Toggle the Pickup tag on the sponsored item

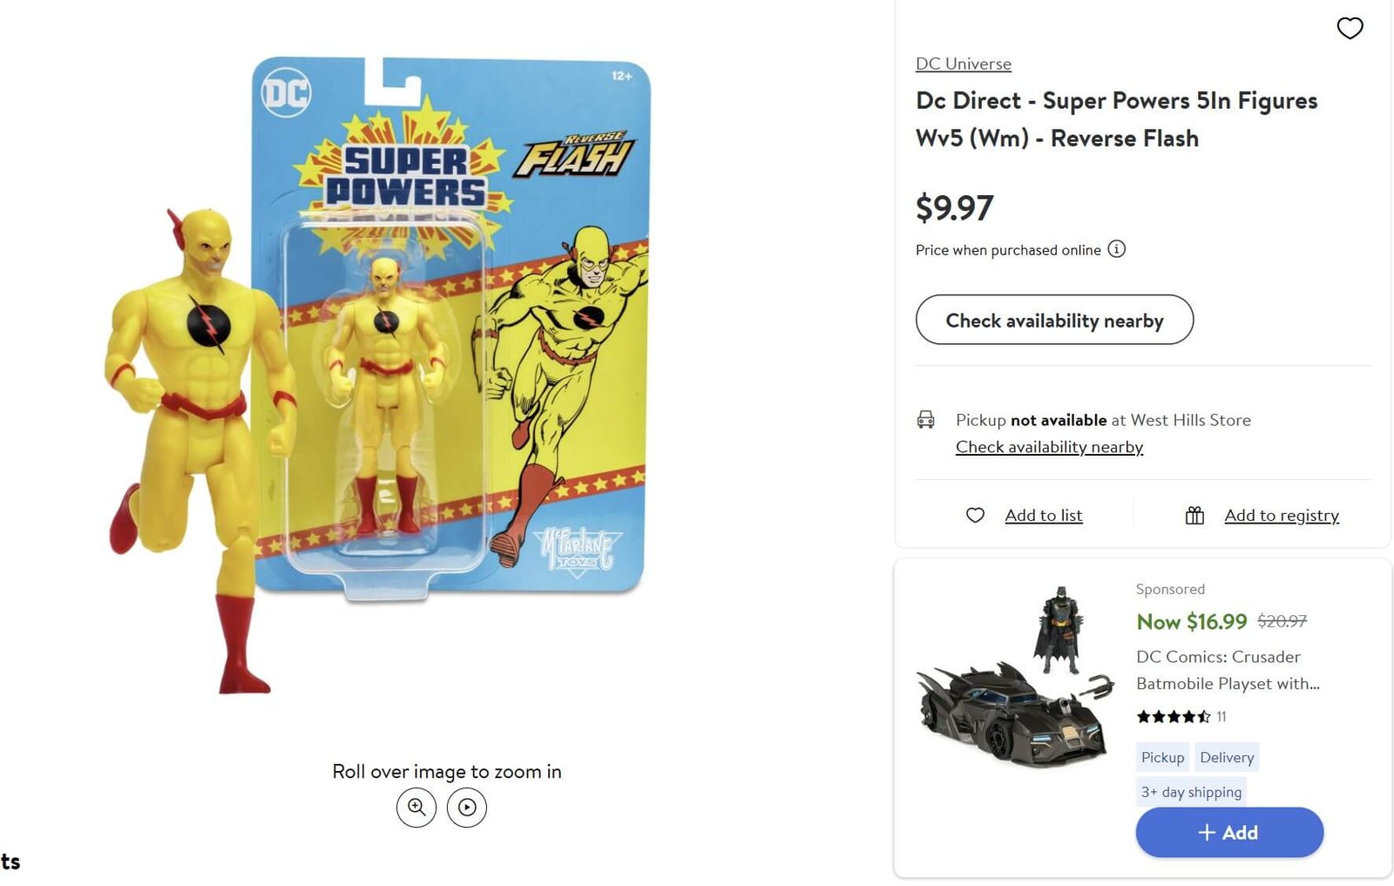[x=1162, y=757]
